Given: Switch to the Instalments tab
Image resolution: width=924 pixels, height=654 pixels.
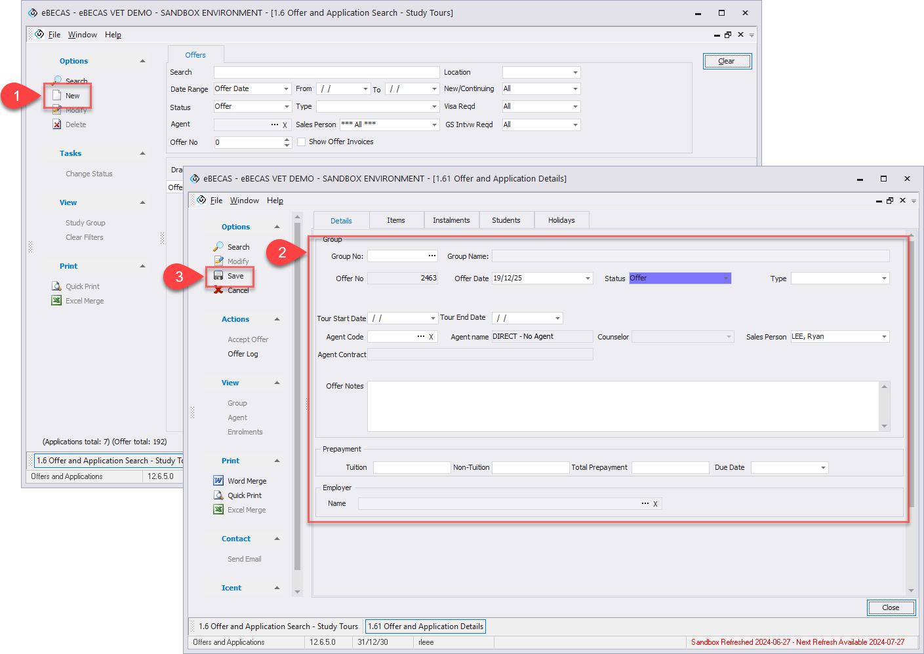Looking at the screenshot, I should click(451, 220).
